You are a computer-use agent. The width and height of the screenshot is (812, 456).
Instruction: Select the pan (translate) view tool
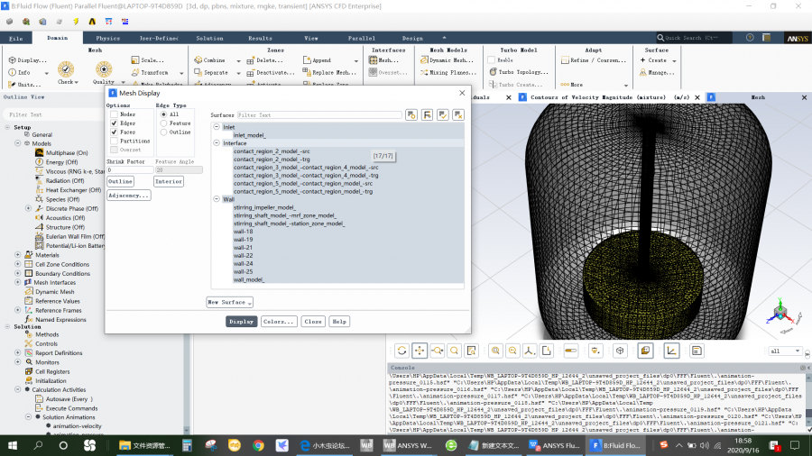[x=419, y=351]
